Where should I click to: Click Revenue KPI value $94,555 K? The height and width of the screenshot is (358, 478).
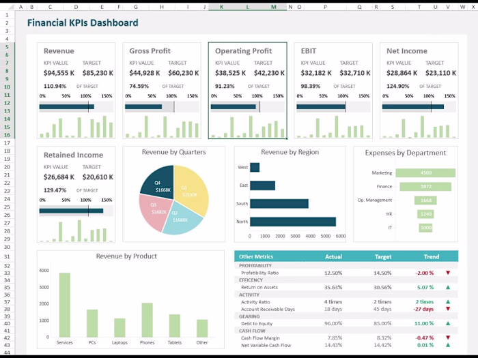click(x=59, y=73)
